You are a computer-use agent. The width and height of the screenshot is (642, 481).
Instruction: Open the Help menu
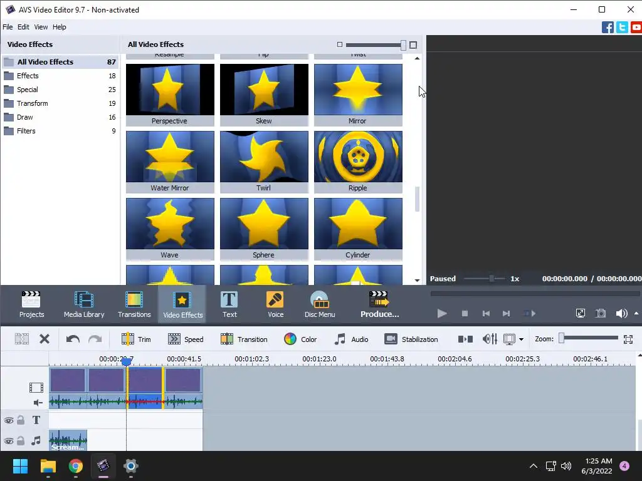[60, 27]
